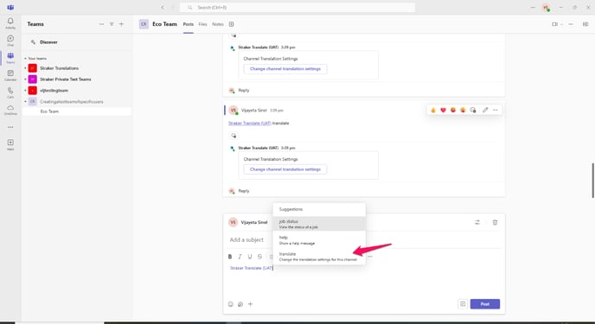The height and width of the screenshot is (324, 595).
Task: Open Discover in the Teams panel
Action: 48,42
